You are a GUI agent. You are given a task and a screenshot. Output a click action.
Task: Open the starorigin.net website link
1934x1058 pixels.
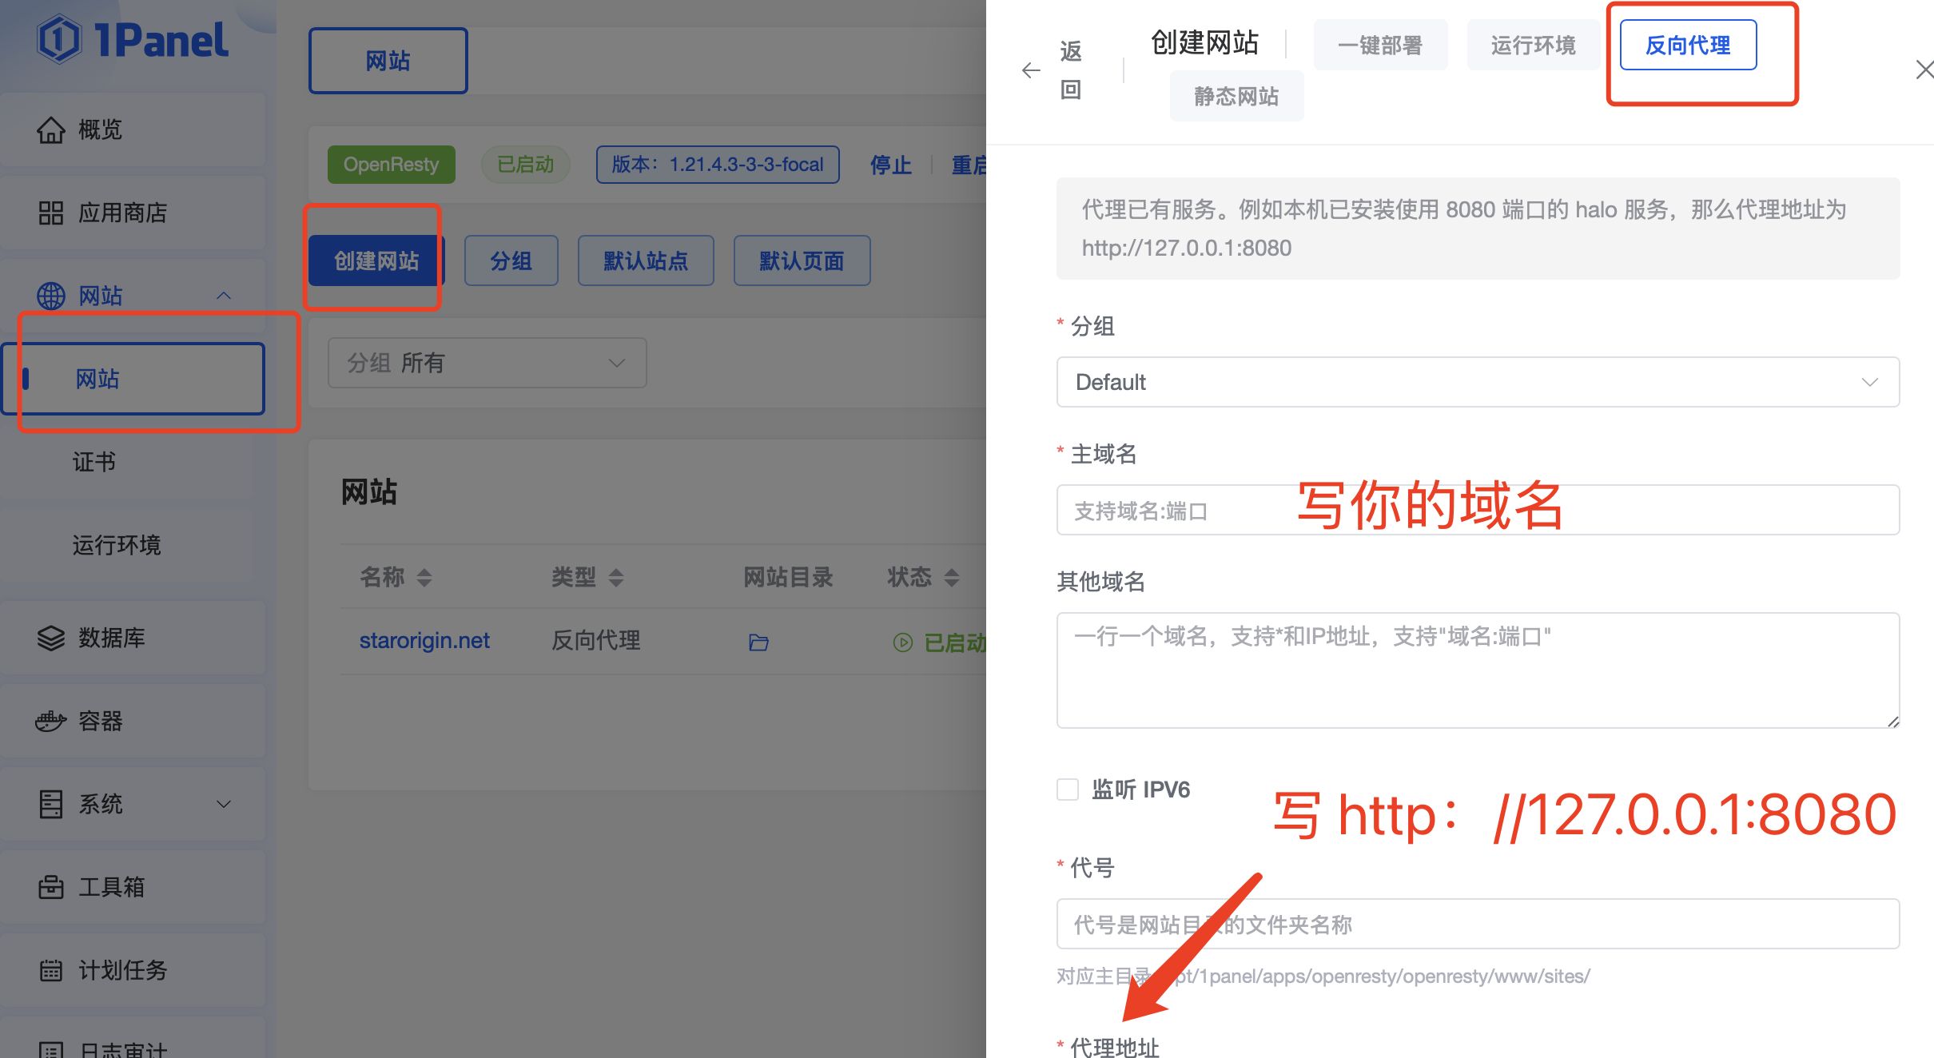pos(424,641)
